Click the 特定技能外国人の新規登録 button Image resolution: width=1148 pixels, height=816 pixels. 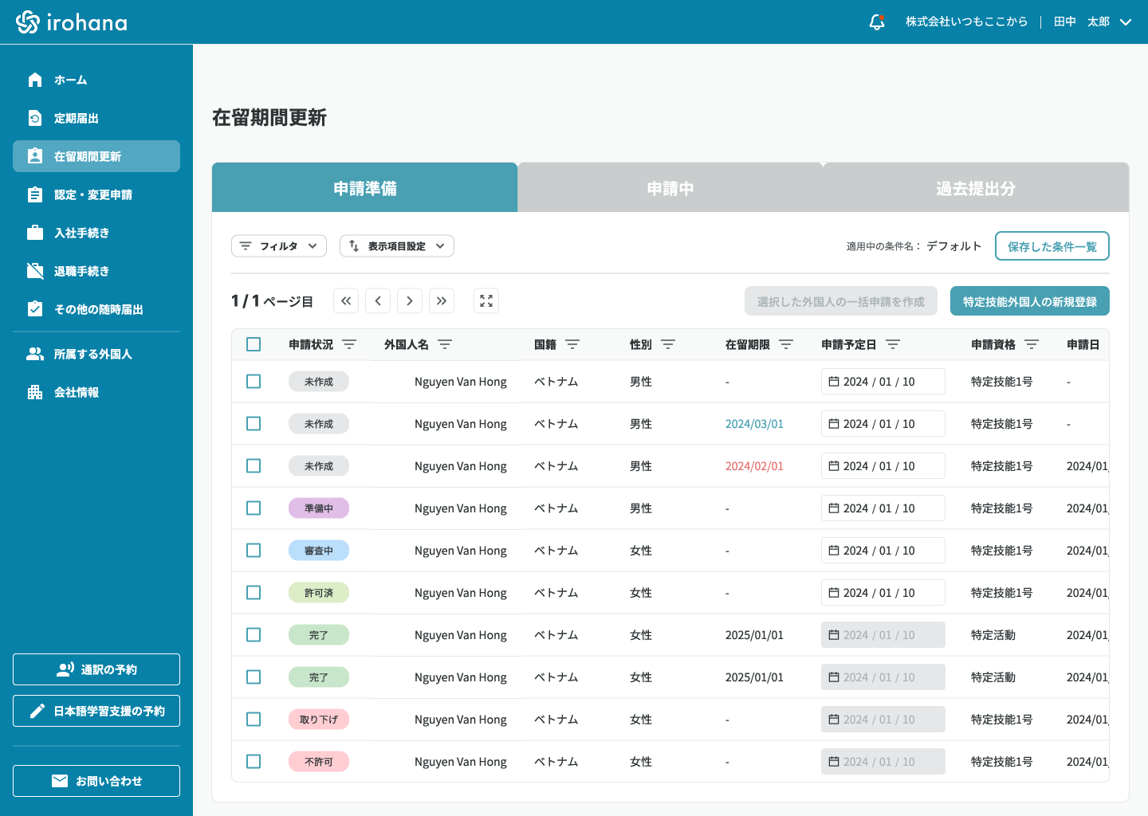click(x=1029, y=301)
